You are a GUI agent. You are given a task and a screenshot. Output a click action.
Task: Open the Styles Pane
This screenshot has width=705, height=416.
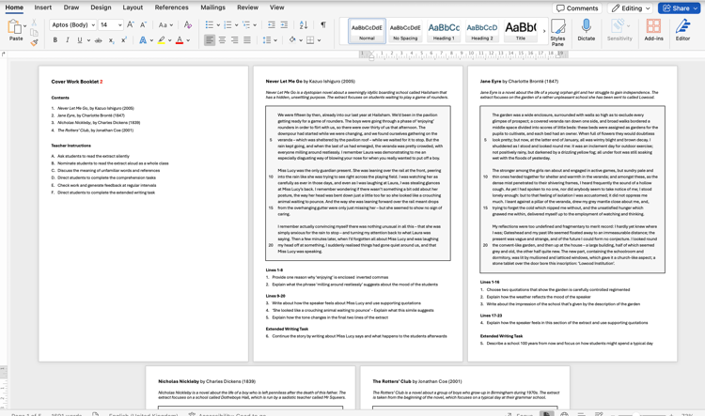click(x=558, y=32)
